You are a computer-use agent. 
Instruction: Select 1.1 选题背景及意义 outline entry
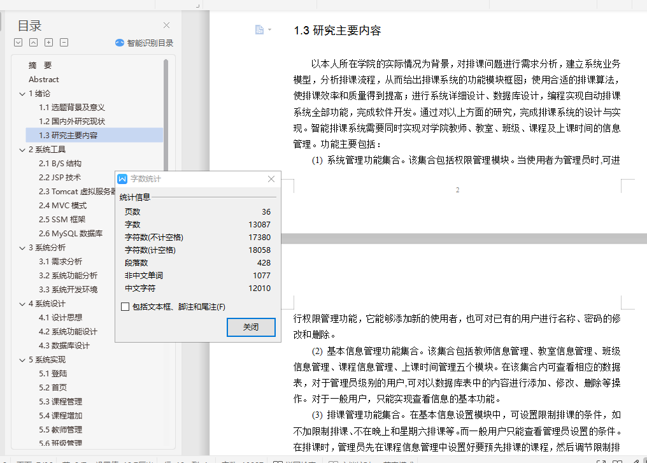point(72,107)
